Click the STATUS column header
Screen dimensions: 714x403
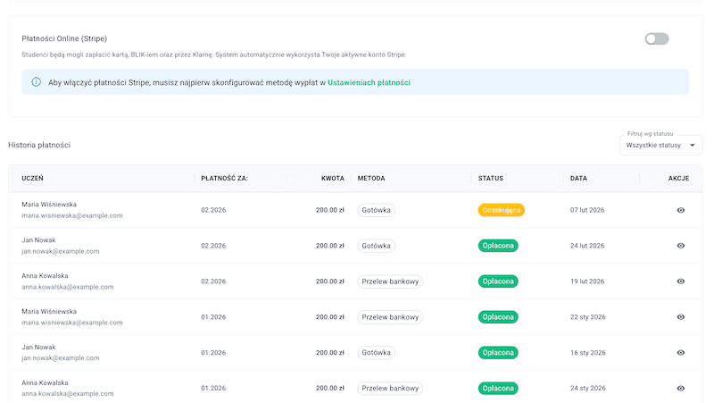coord(490,178)
